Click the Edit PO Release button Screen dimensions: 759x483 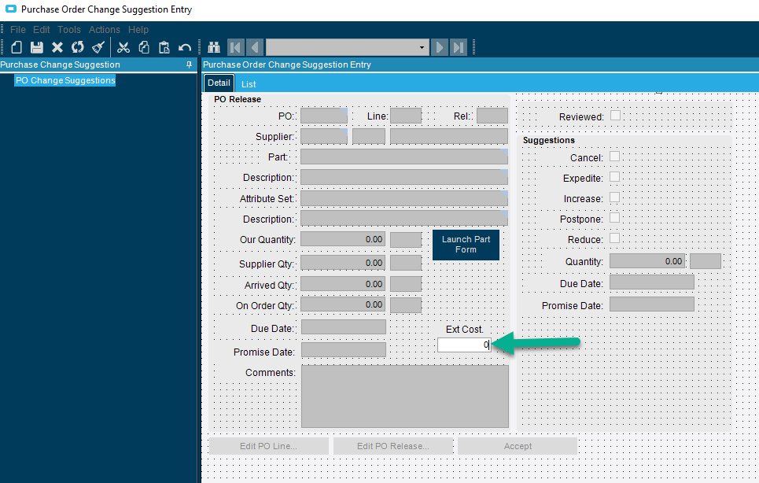(x=393, y=446)
